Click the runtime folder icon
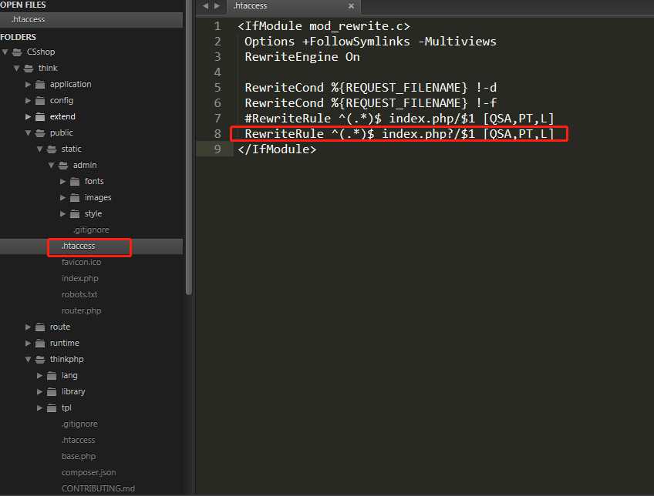The height and width of the screenshot is (496, 654). point(40,344)
